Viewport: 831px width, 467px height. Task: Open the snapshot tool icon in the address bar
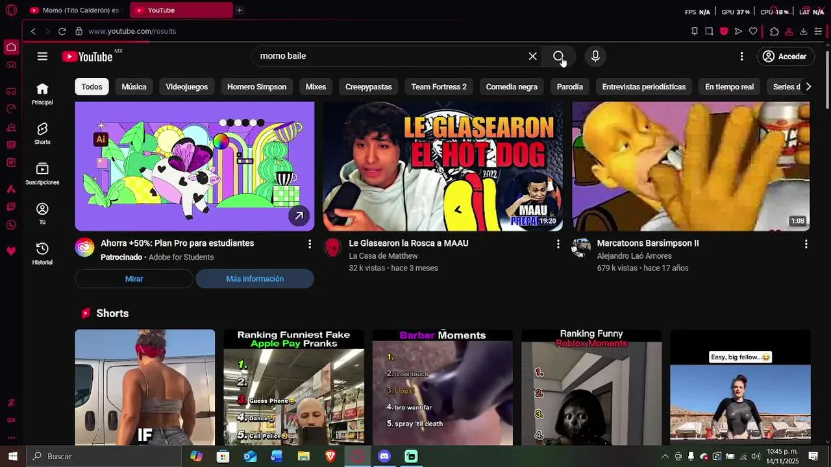(x=709, y=31)
